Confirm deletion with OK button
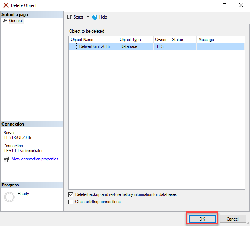This screenshot has height=226, width=250. pos(202,219)
